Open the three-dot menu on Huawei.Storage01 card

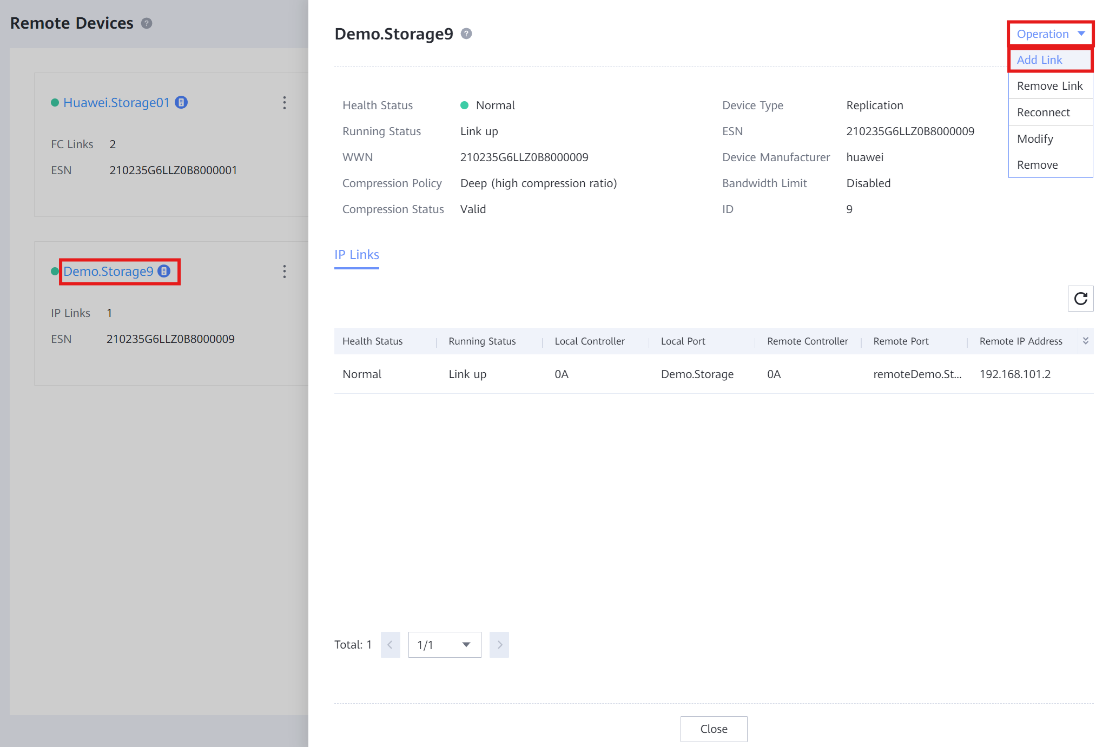(x=285, y=103)
